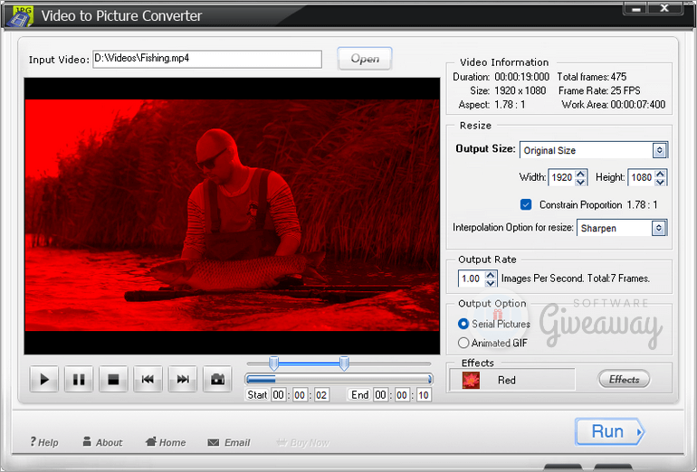Click the Red effect preview icon
This screenshot has height=472, width=697.
[x=471, y=380]
